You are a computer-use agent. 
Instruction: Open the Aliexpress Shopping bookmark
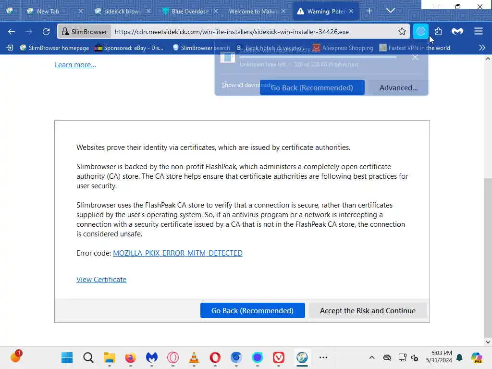pos(343,48)
